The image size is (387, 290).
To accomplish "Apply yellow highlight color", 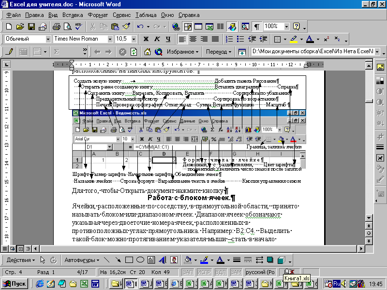I will [x=294, y=39].
